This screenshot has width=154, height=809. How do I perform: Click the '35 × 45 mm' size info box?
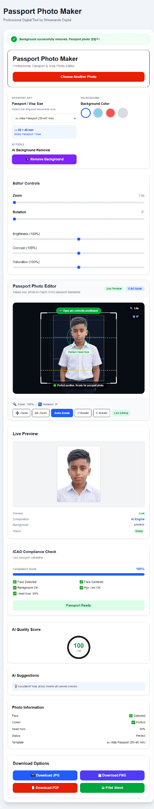pos(44,132)
